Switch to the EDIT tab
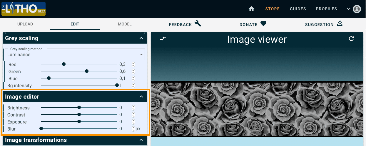This screenshot has width=366, height=146. click(x=75, y=24)
